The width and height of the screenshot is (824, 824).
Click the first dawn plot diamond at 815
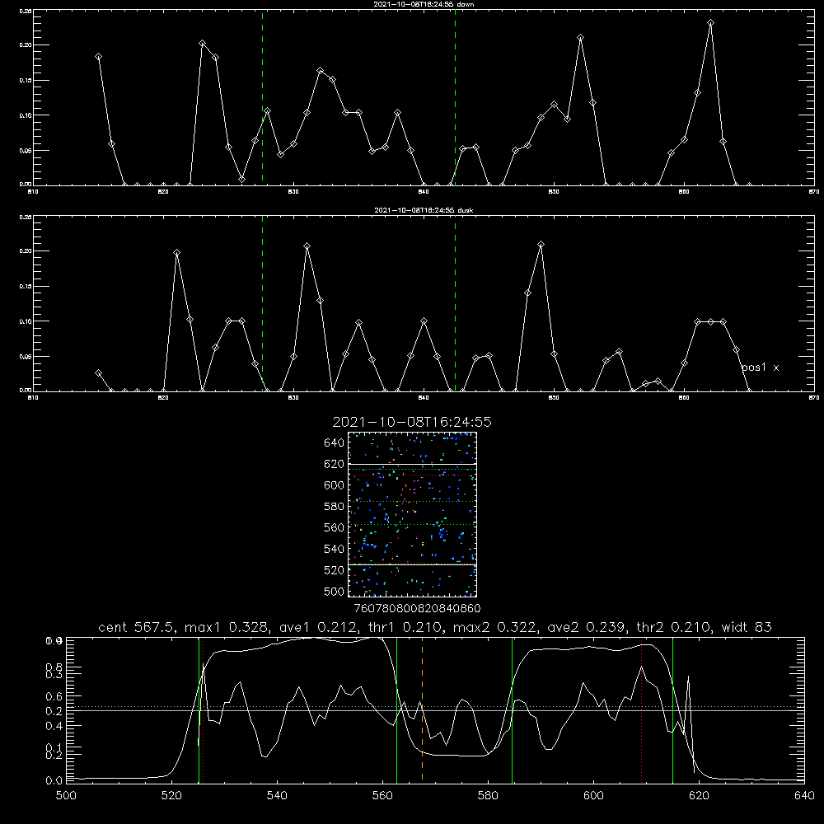pyautogui.click(x=98, y=56)
